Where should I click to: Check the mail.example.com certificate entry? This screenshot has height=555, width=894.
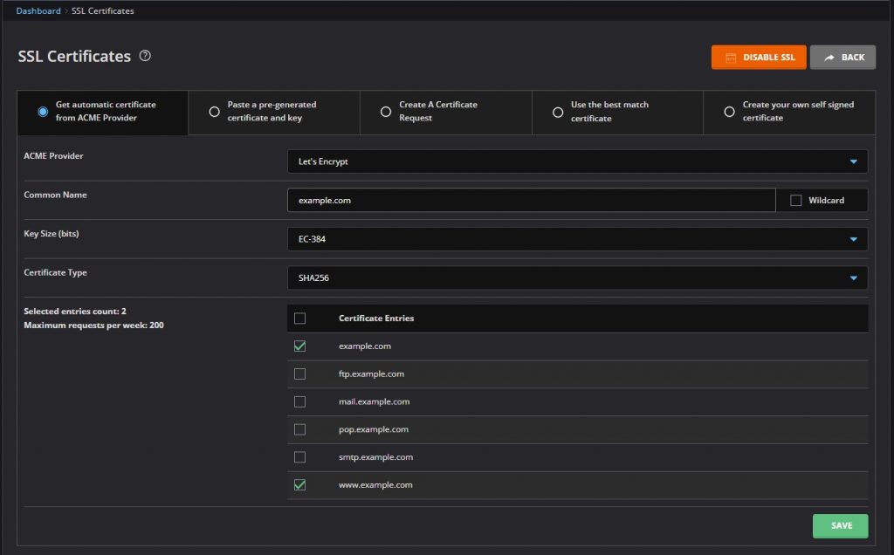300,401
